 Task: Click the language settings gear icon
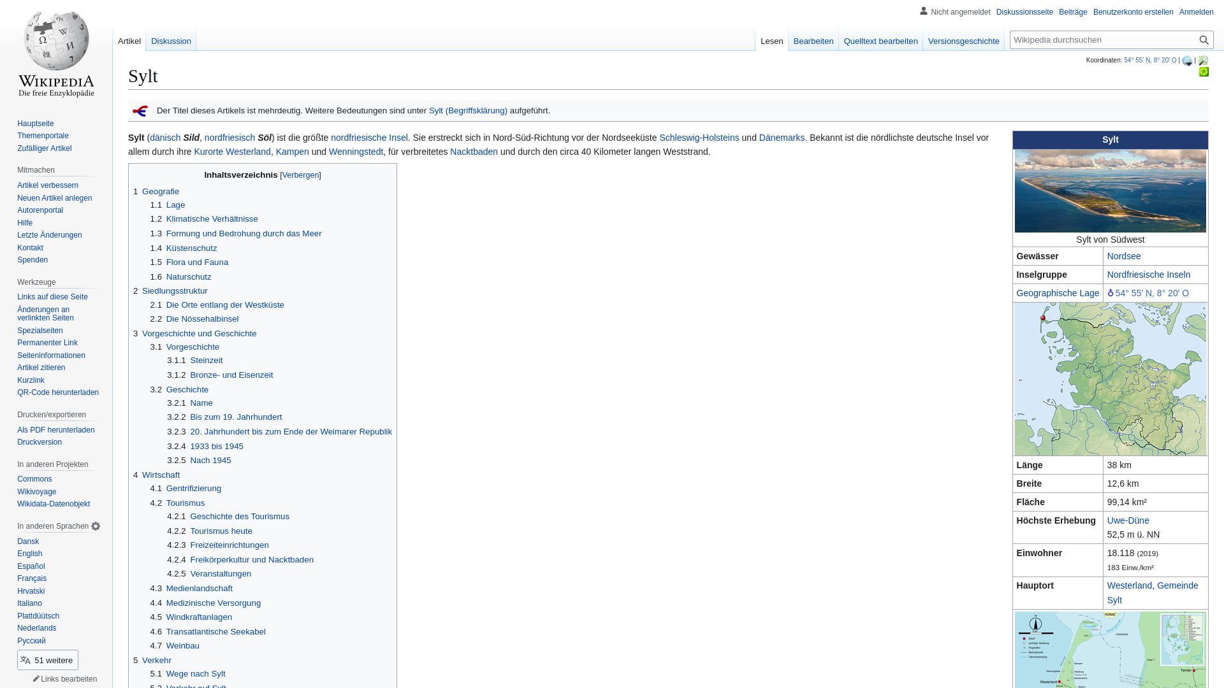[x=96, y=526]
